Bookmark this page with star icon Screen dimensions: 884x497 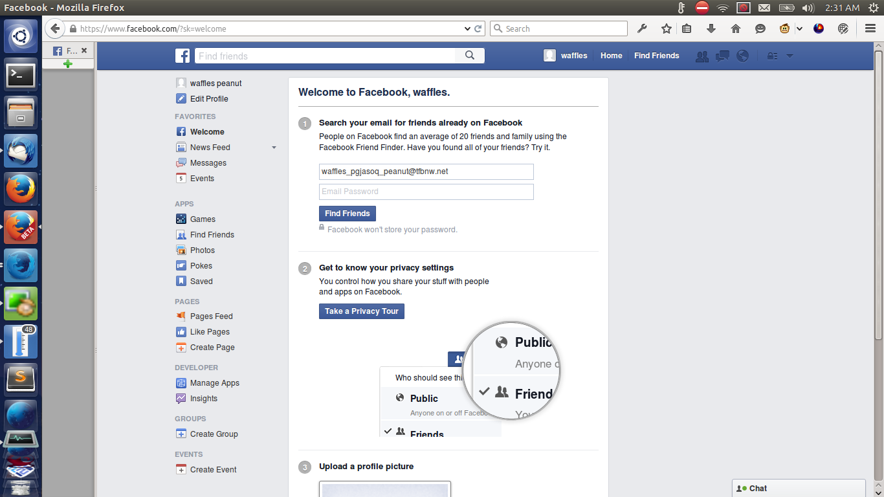[x=667, y=28]
